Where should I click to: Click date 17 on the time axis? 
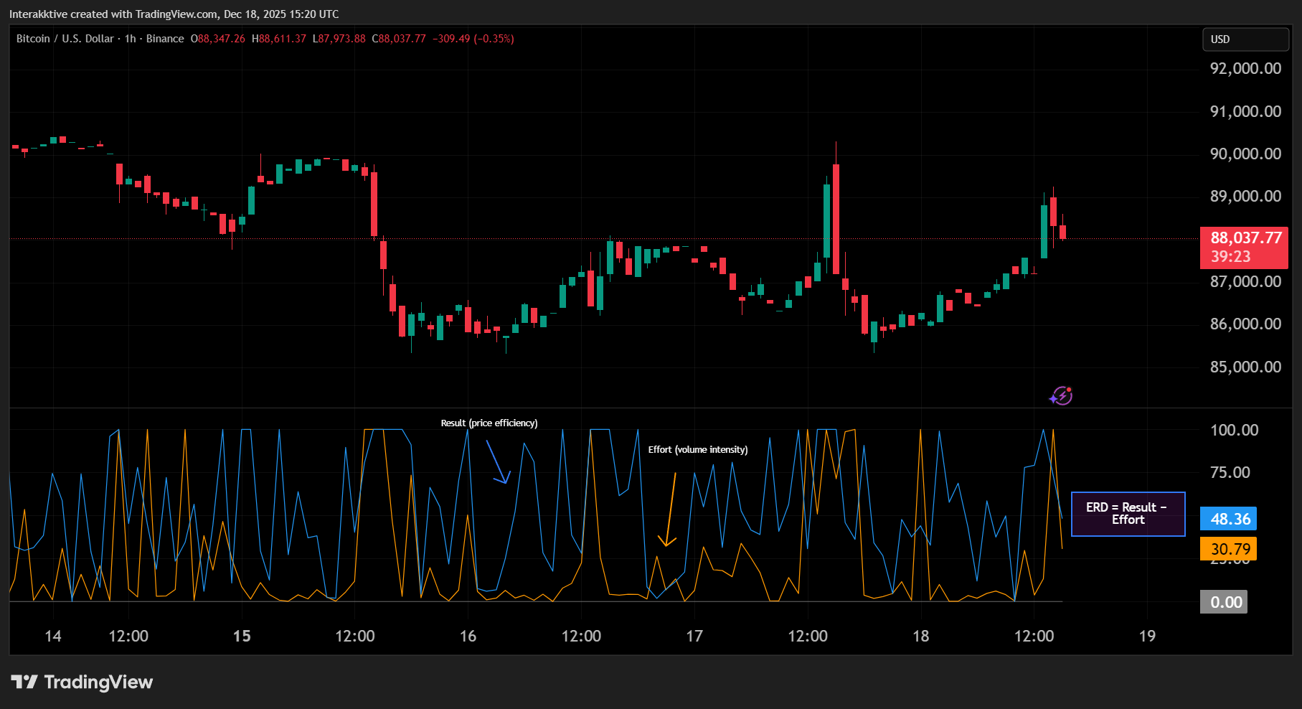click(694, 636)
